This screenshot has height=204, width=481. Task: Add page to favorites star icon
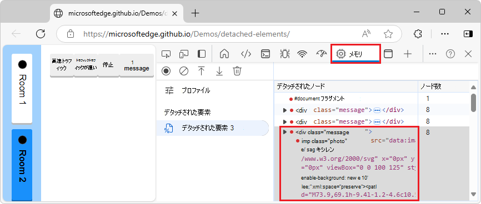388,34
